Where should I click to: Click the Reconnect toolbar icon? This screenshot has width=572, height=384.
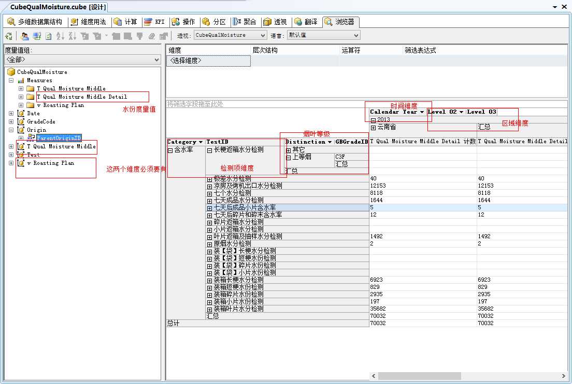[x=37, y=36]
